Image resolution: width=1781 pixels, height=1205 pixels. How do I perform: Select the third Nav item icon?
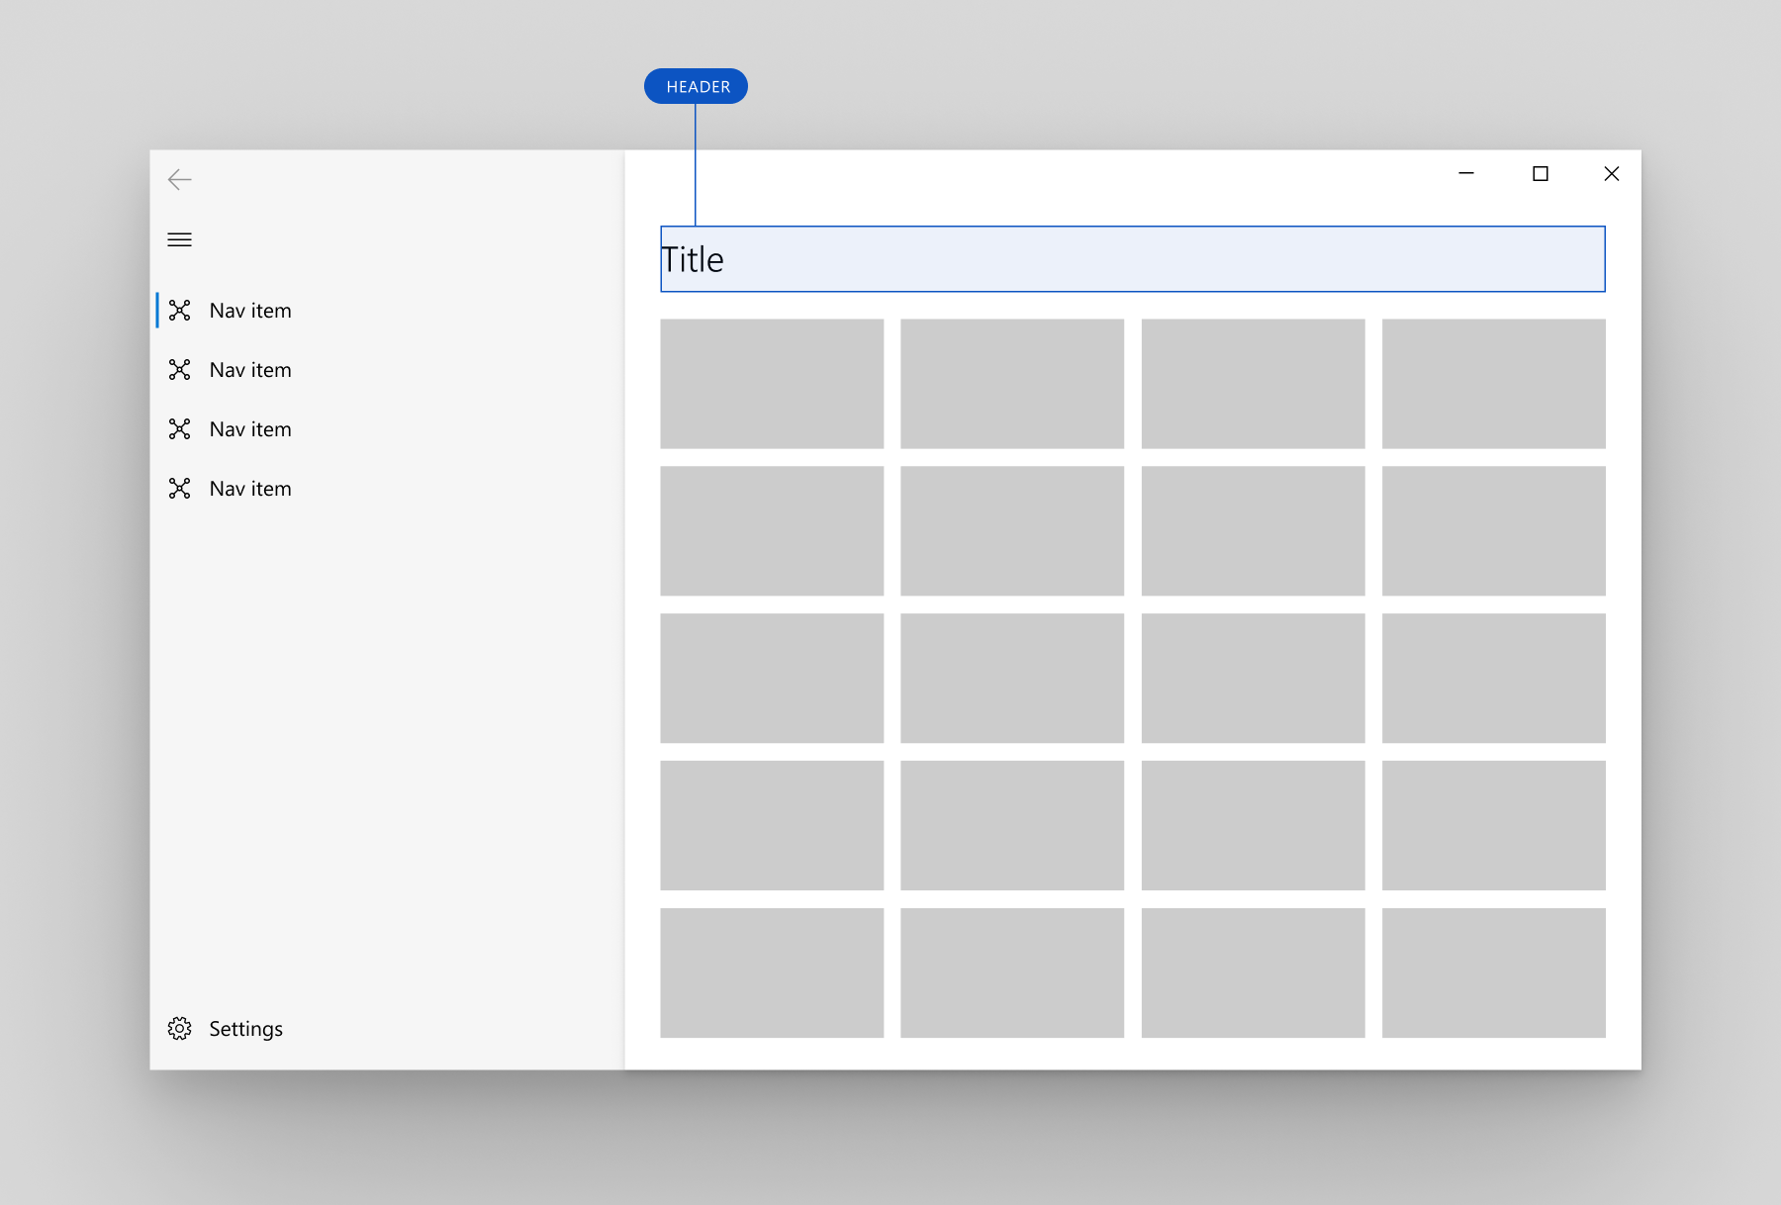pyautogui.click(x=180, y=428)
